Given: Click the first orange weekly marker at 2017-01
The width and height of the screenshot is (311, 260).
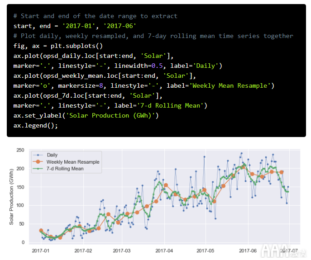Looking at the screenshot, I should pos(41,231).
